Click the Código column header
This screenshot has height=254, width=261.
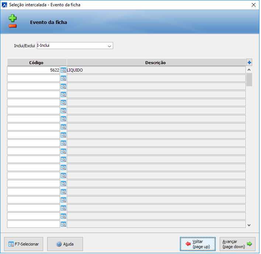pyautogui.click(x=37, y=63)
